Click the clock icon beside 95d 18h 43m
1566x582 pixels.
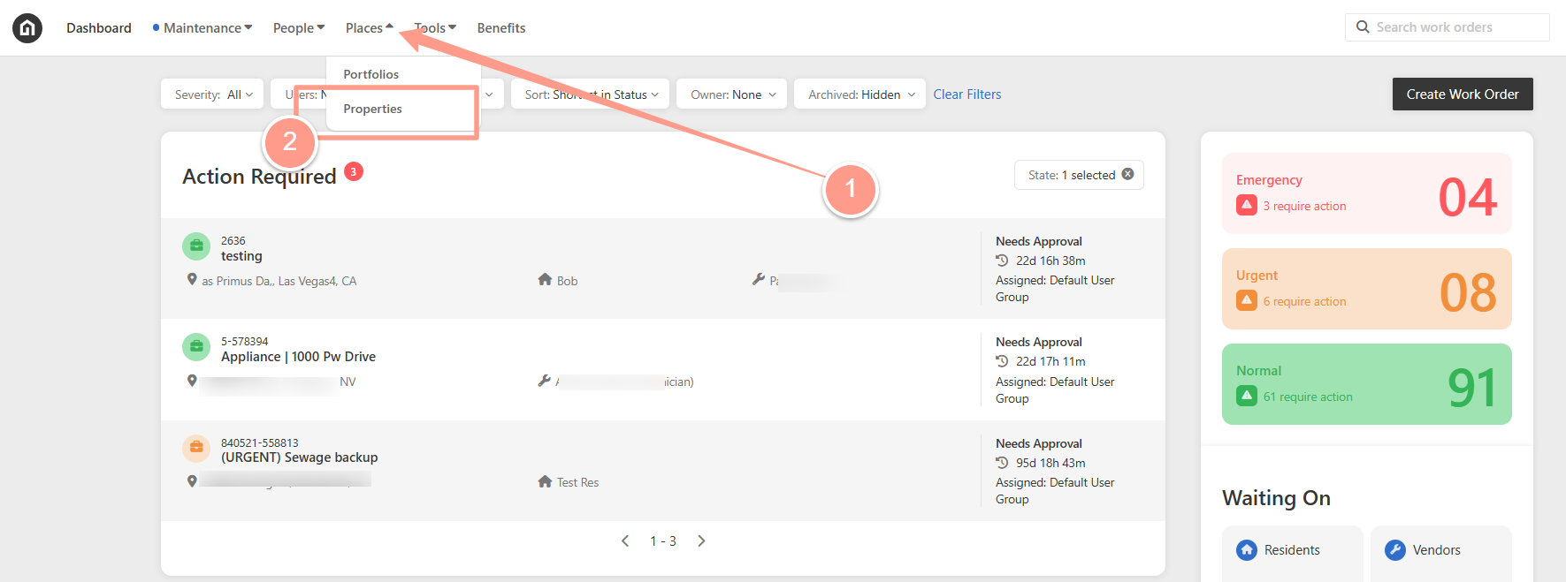1002,463
